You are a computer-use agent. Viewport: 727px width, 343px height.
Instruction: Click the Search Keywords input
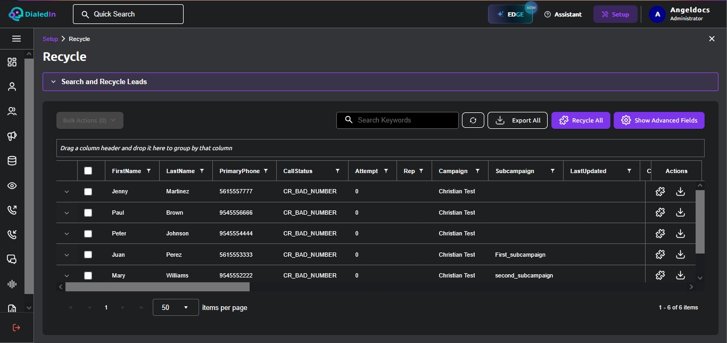pos(398,120)
